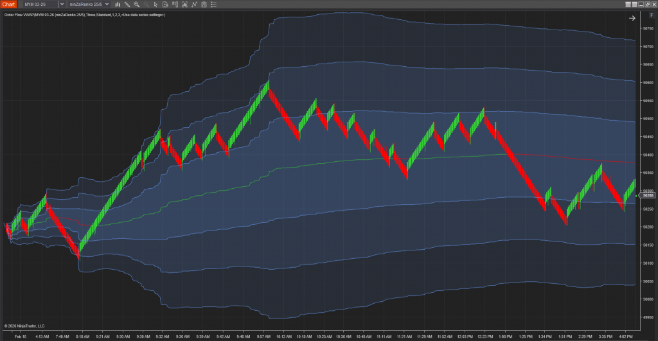Click the bar-chart Data Series icon
Image resolution: width=658 pixels, height=341 pixels.
[x=118, y=4]
